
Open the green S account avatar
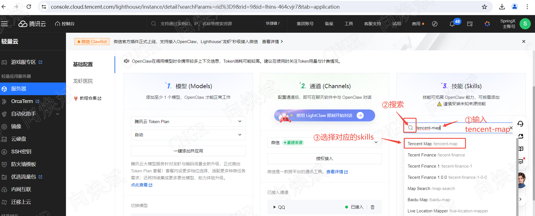(x=525, y=24)
